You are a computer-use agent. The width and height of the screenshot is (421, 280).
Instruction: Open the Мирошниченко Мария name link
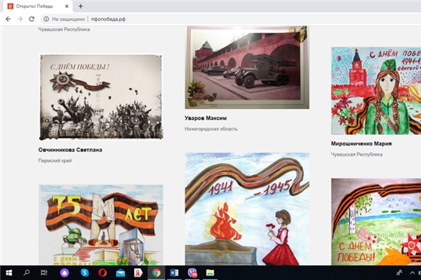(361, 144)
